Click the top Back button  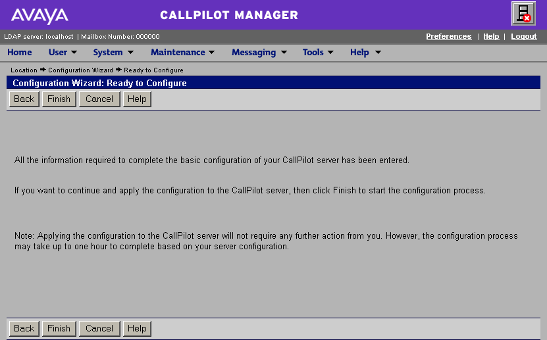[x=24, y=99]
